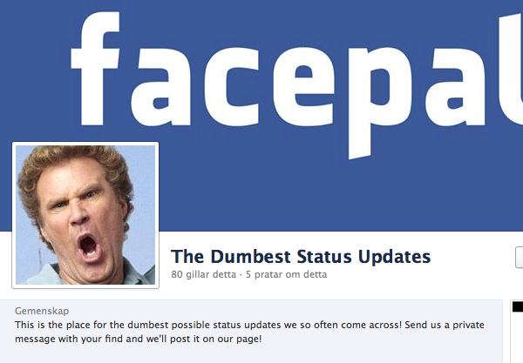Click empty blue cover area below logo

coord(334,197)
